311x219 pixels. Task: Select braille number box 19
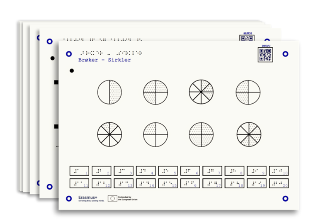257,183
